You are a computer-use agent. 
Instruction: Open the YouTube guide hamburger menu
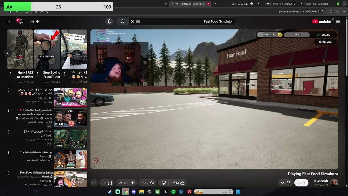338,22
